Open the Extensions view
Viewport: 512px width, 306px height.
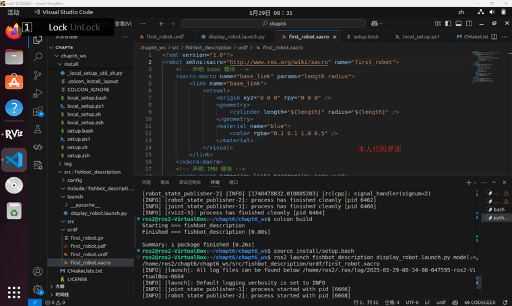click(x=38, y=111)
